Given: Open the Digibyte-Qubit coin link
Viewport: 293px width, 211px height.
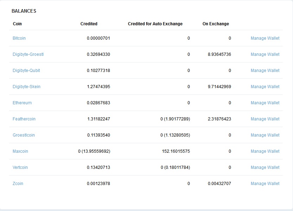Looking at the screenshot, I should 26,70.
